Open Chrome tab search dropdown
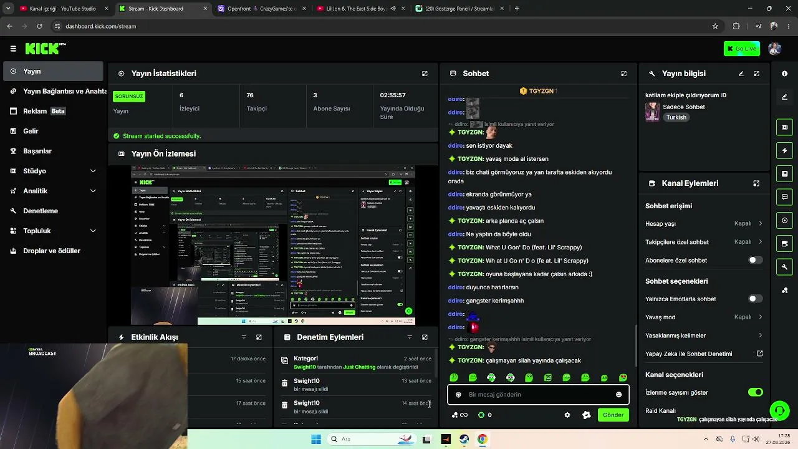 (9, 9)
